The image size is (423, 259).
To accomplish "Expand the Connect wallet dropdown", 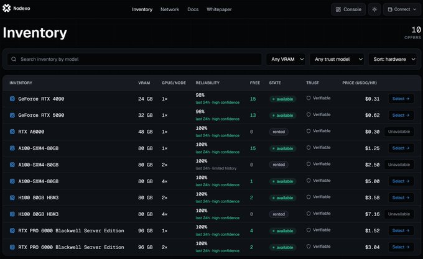I will (402, 9).
